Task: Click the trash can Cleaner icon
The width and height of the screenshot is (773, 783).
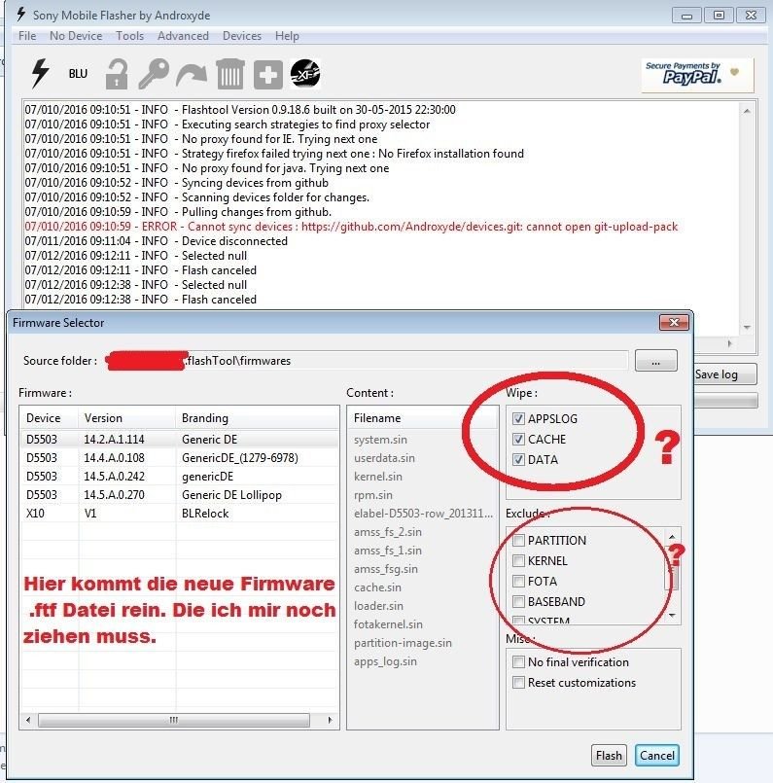Action: [230, 74]
